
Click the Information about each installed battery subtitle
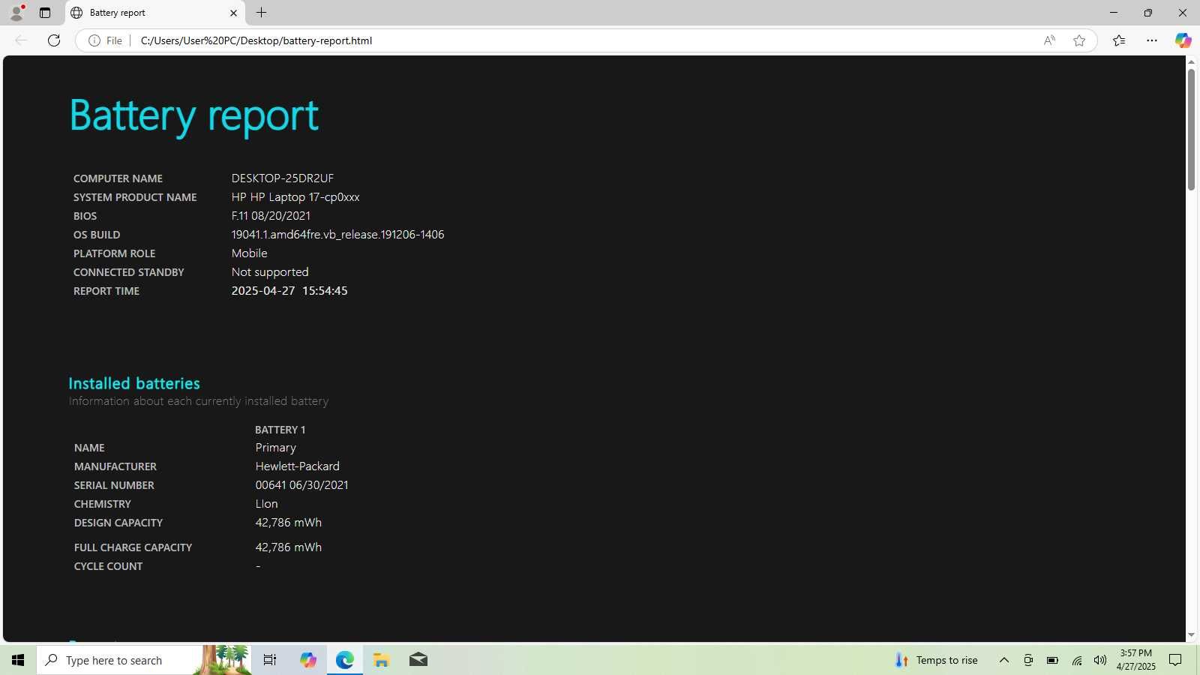pos(199,401)
